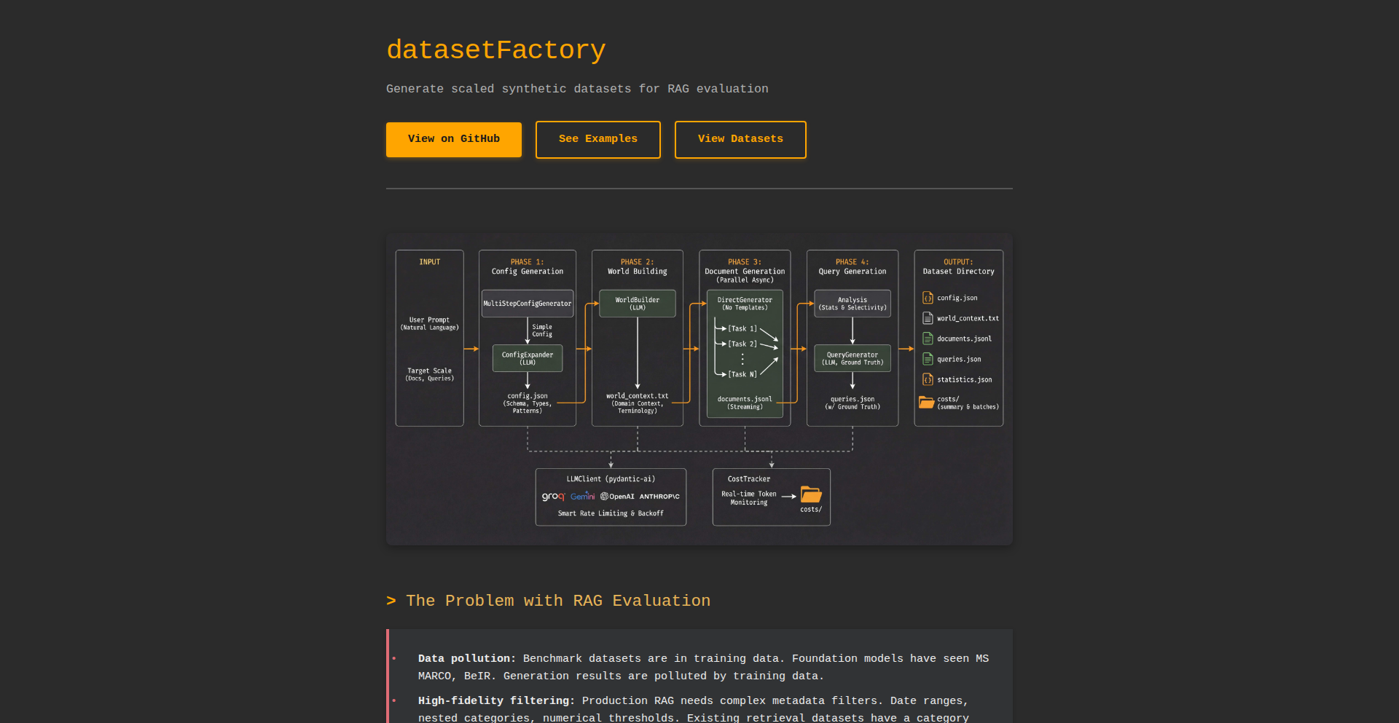Click "Smart Rate Limiting & Backoff" text
The height and width of the screenshot is (723, 1399).
click(611, 513)
